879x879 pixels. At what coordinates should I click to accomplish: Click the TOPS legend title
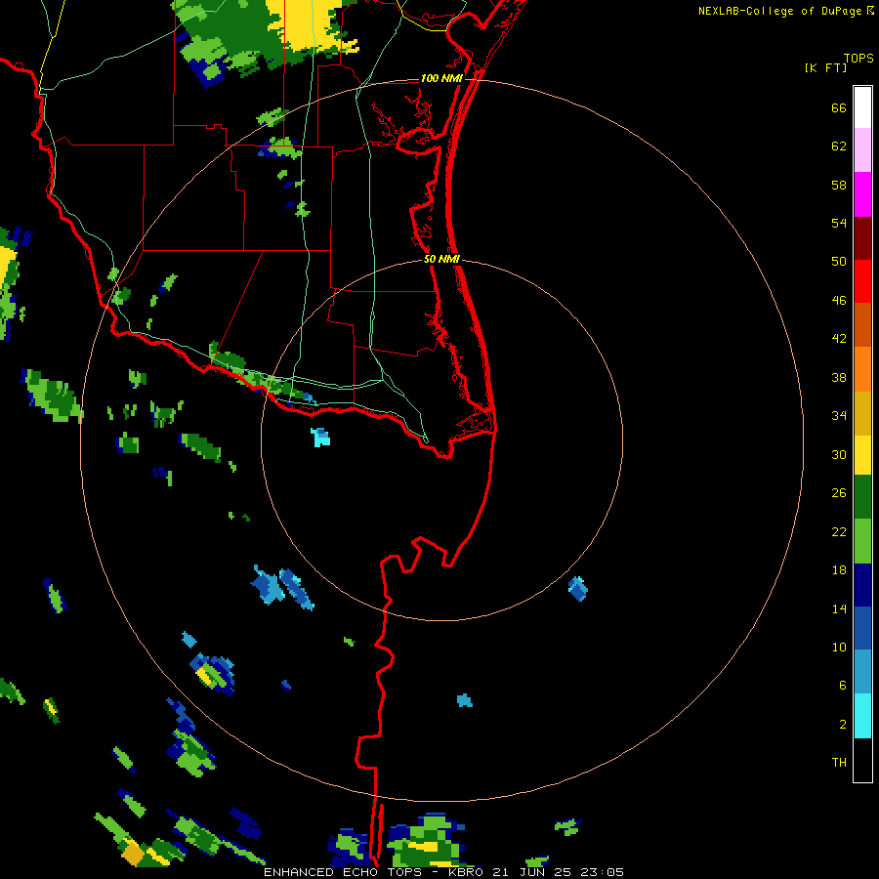pyautogui.click(x=858, y=59)
